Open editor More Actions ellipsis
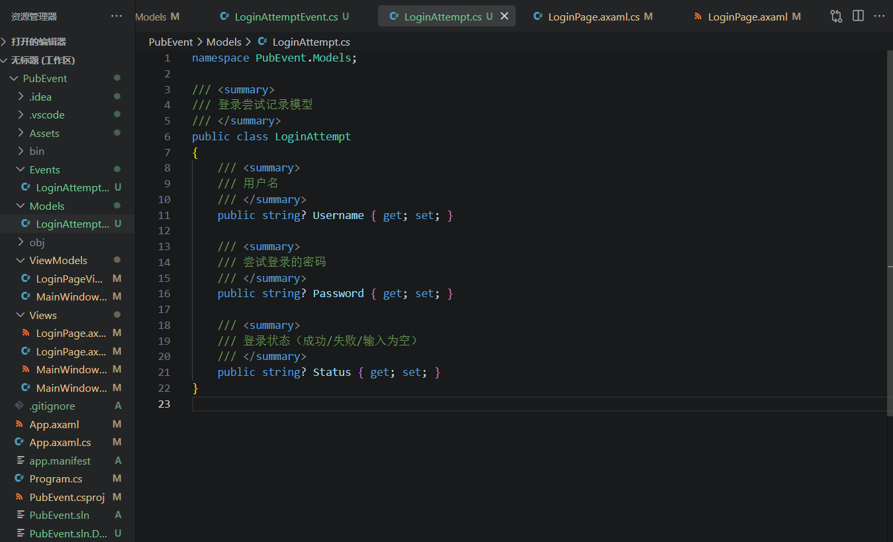This screenshot has height=542, width=893. (879, 16)
